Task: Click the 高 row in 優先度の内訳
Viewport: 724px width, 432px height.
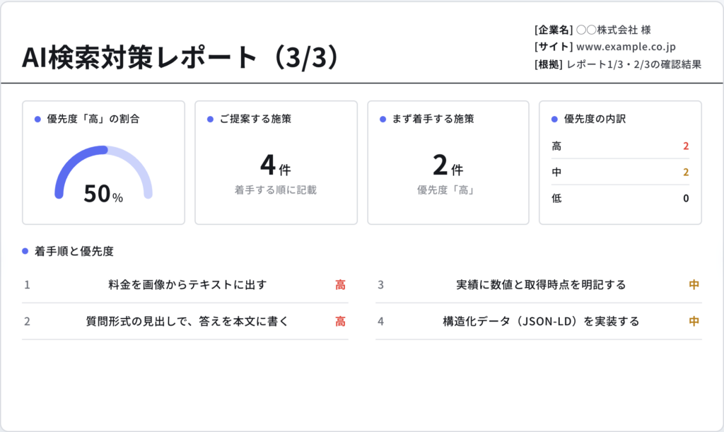Action: click(620, 146)
